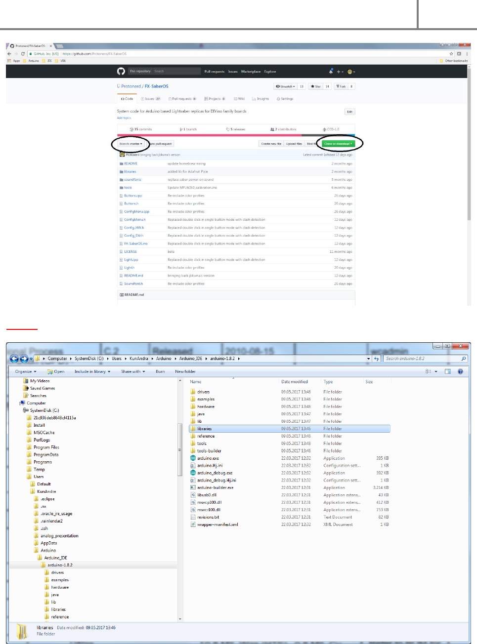Screen dimensions: 477x644
Task: Click New pull request button
Action: 161,144
